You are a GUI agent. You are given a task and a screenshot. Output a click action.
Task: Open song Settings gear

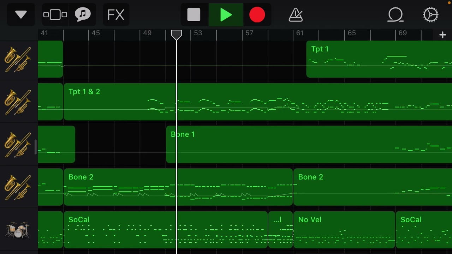point(430,15)
